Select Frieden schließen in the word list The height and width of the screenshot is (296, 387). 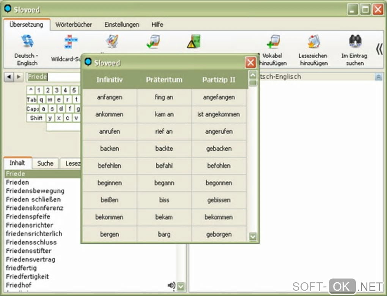(x=33, y=199)
